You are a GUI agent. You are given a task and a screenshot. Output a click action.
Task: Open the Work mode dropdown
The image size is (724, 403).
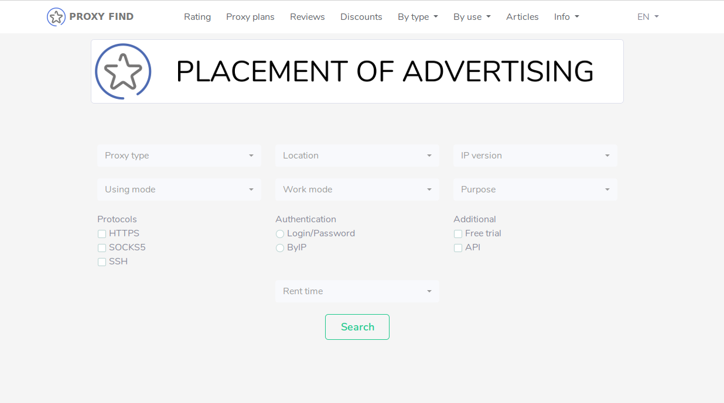pos(357,189)
